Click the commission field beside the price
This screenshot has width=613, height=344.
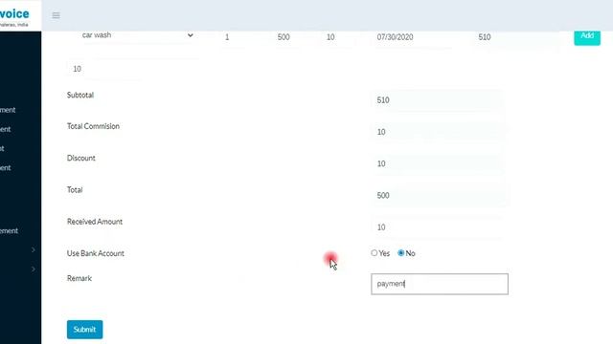coord(338,37)
